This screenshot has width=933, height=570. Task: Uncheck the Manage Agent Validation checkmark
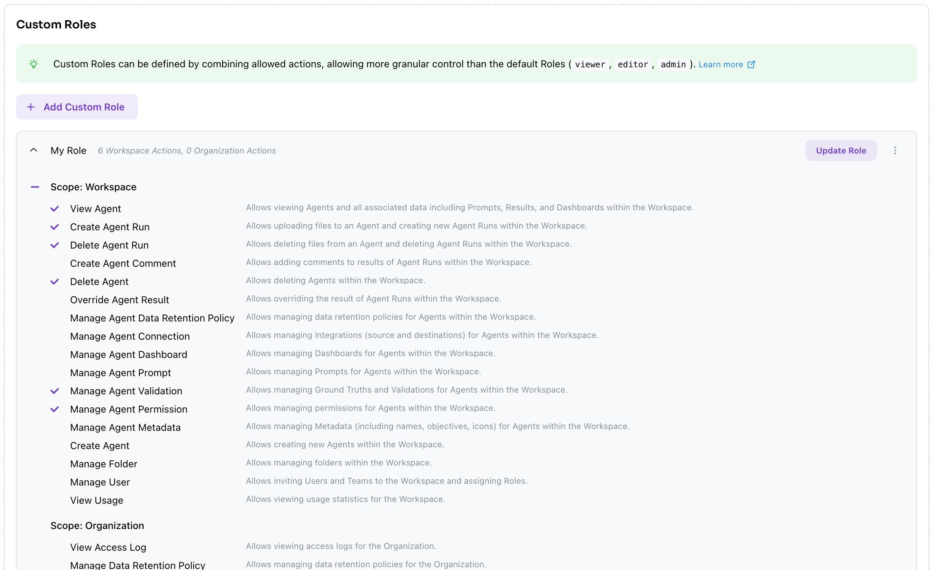point(55,391)
